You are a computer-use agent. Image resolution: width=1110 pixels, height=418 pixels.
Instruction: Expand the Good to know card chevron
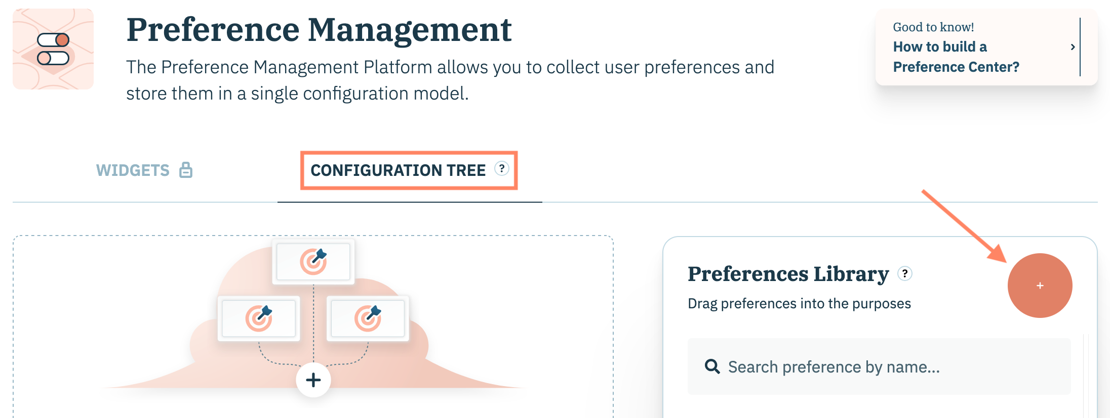1073,47
